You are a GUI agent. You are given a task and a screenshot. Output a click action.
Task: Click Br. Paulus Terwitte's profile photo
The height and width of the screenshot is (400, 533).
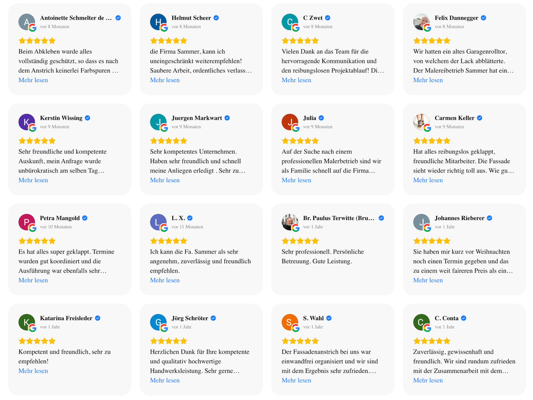(x=290, y=222)
